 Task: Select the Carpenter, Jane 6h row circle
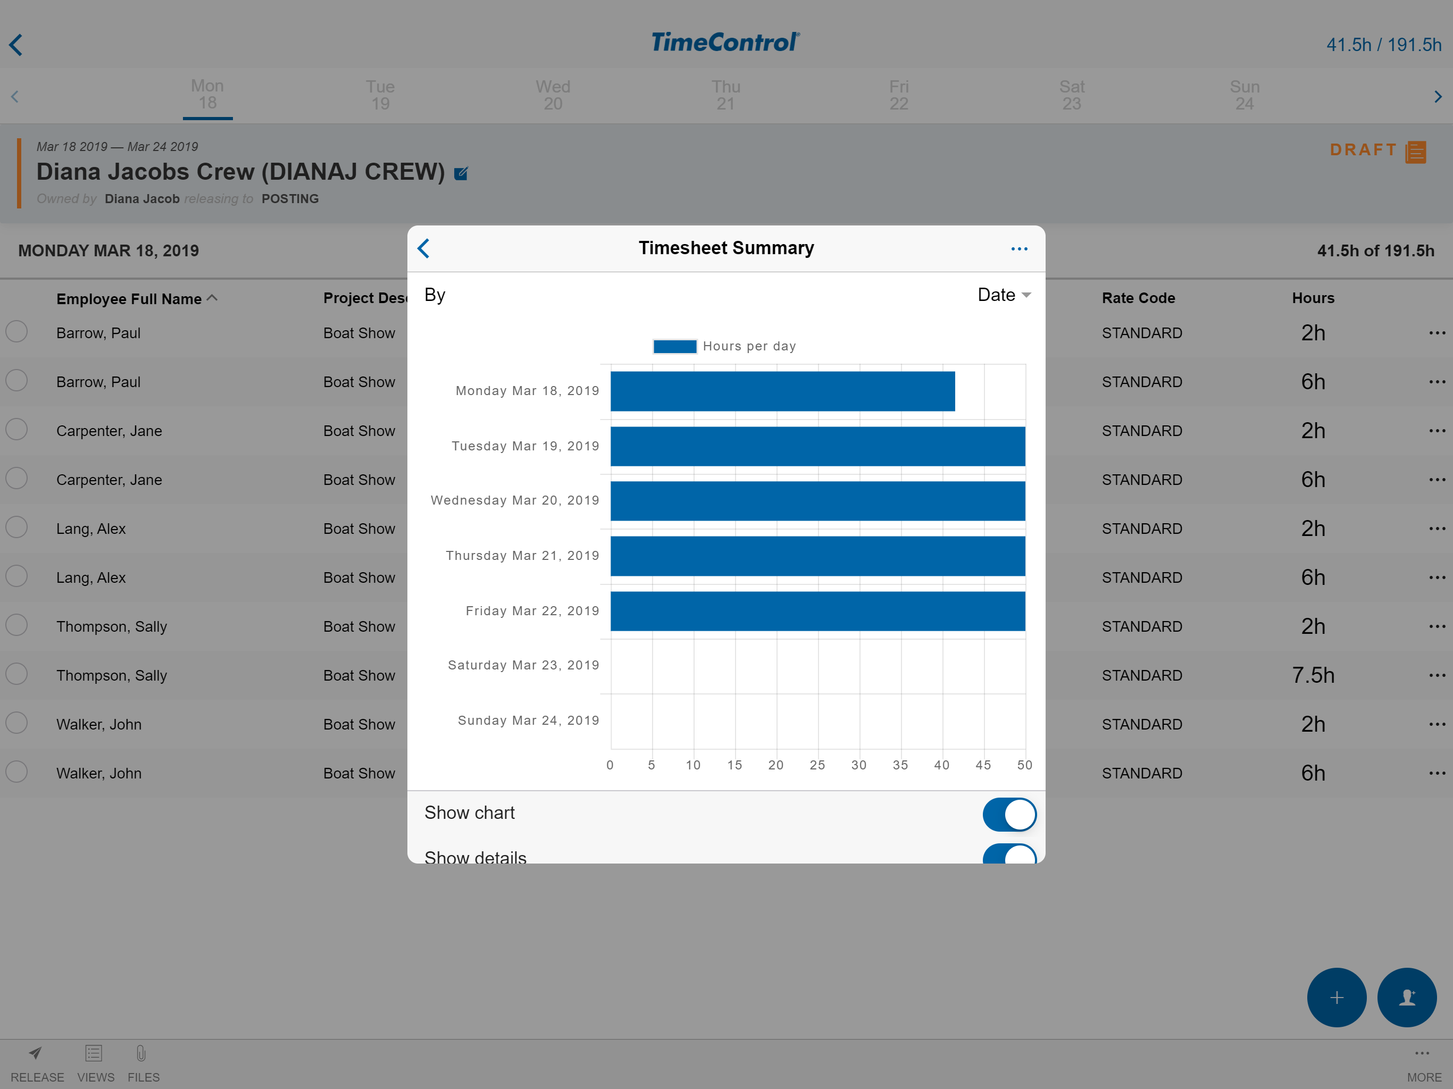(x=16, y=478)
